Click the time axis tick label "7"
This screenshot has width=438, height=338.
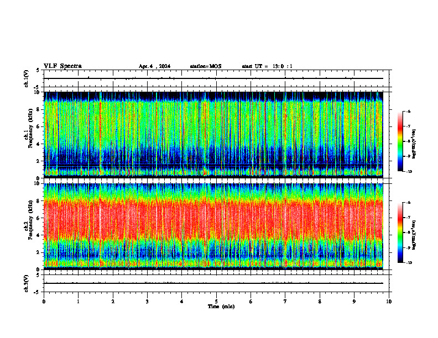coord(285,302)
